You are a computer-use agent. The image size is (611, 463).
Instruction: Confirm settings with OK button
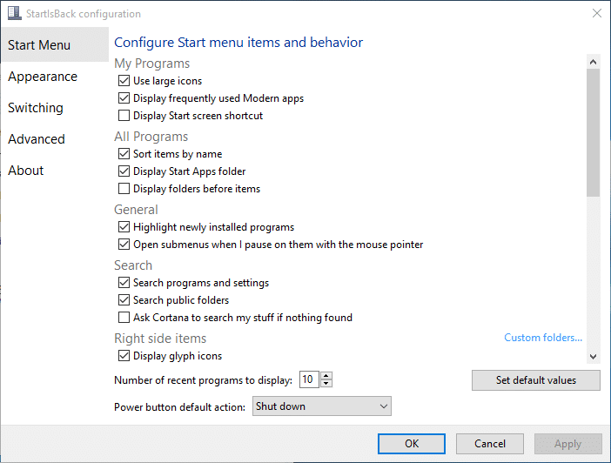coord(412,444)
